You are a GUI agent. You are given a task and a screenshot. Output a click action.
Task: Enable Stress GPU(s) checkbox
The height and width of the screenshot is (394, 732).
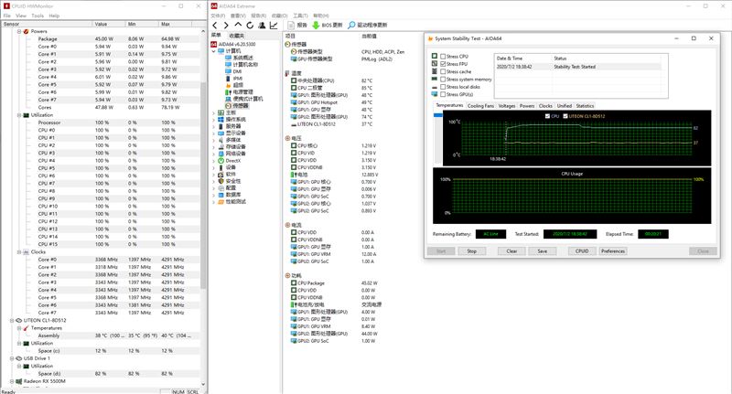click(443, 94)
